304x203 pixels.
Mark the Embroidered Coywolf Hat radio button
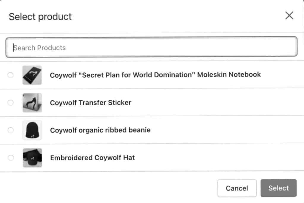click(x=11, y=158)
